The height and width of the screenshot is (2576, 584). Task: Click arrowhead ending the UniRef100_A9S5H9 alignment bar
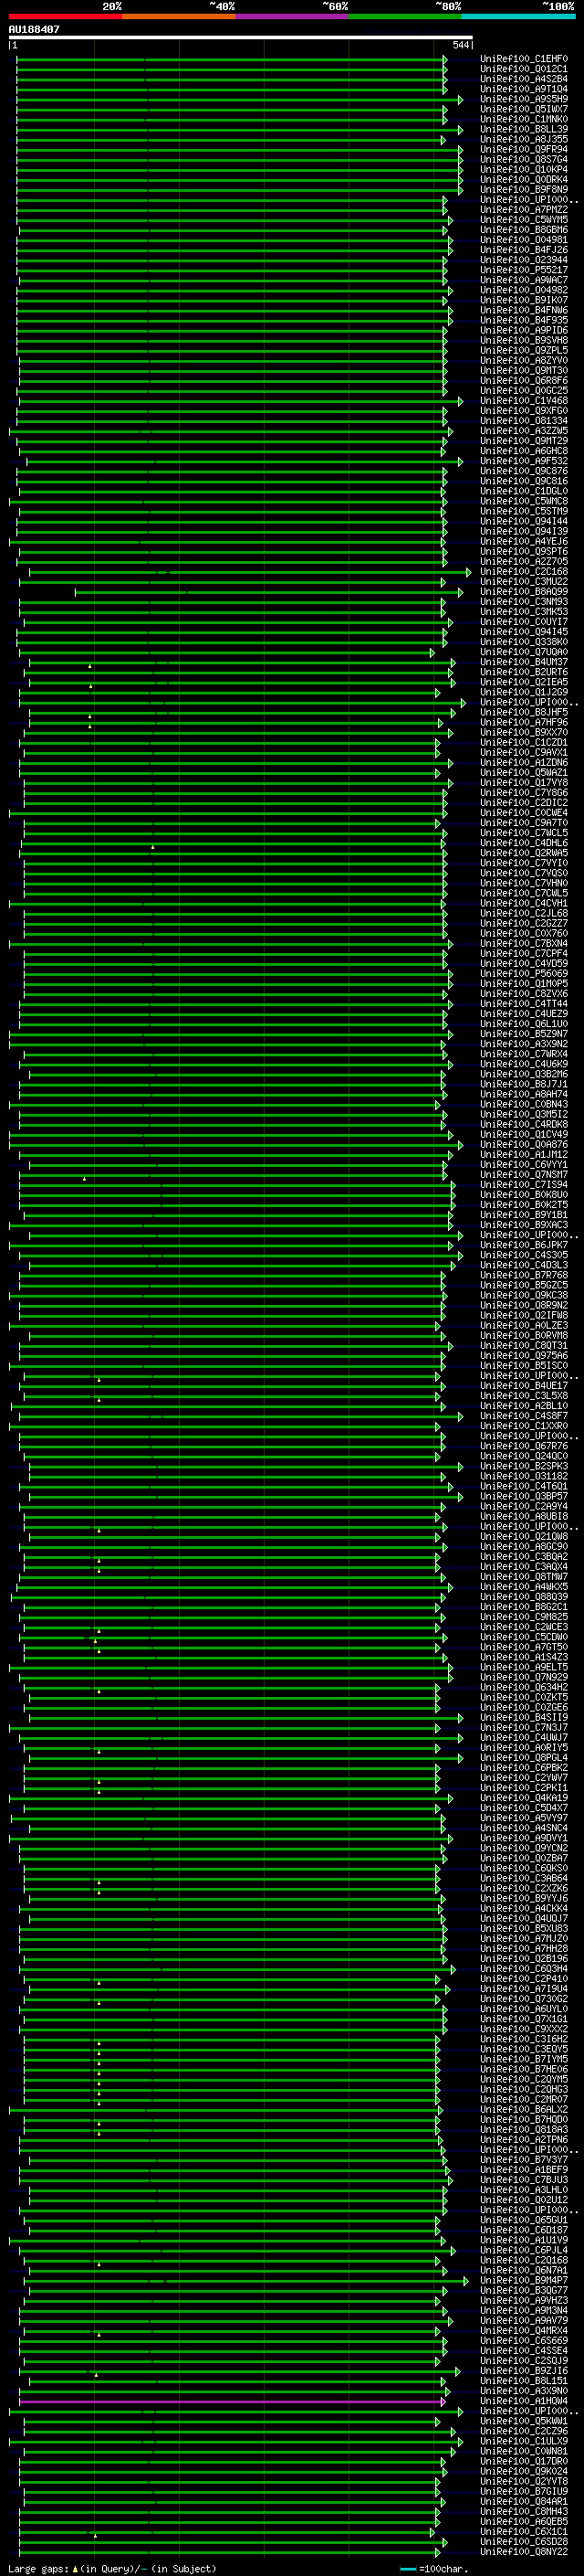coord(460,99)
